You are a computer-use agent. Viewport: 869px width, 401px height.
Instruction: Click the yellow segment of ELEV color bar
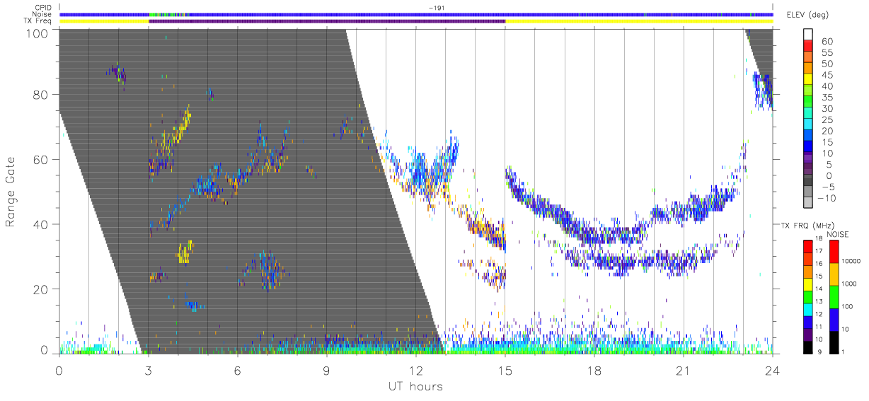(x=808, y=79)
